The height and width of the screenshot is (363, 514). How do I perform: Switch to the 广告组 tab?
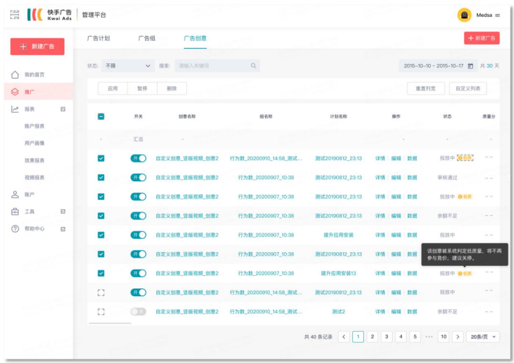(146, 38)
